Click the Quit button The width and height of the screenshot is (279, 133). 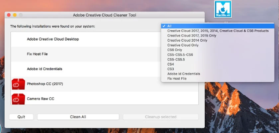21,117
